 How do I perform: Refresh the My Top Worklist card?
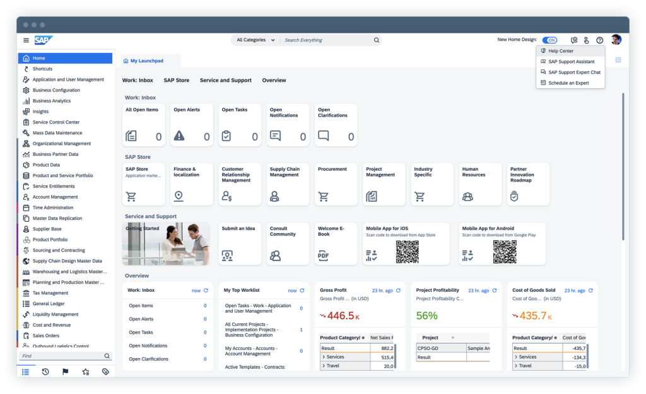[x=302, y=291]
